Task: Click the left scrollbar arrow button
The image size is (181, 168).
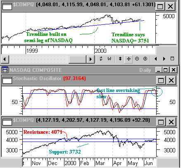Action: 5,59
